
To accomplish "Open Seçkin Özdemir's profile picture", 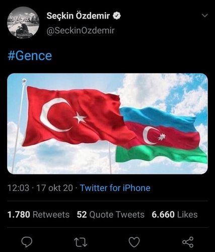I will point(23,23).
